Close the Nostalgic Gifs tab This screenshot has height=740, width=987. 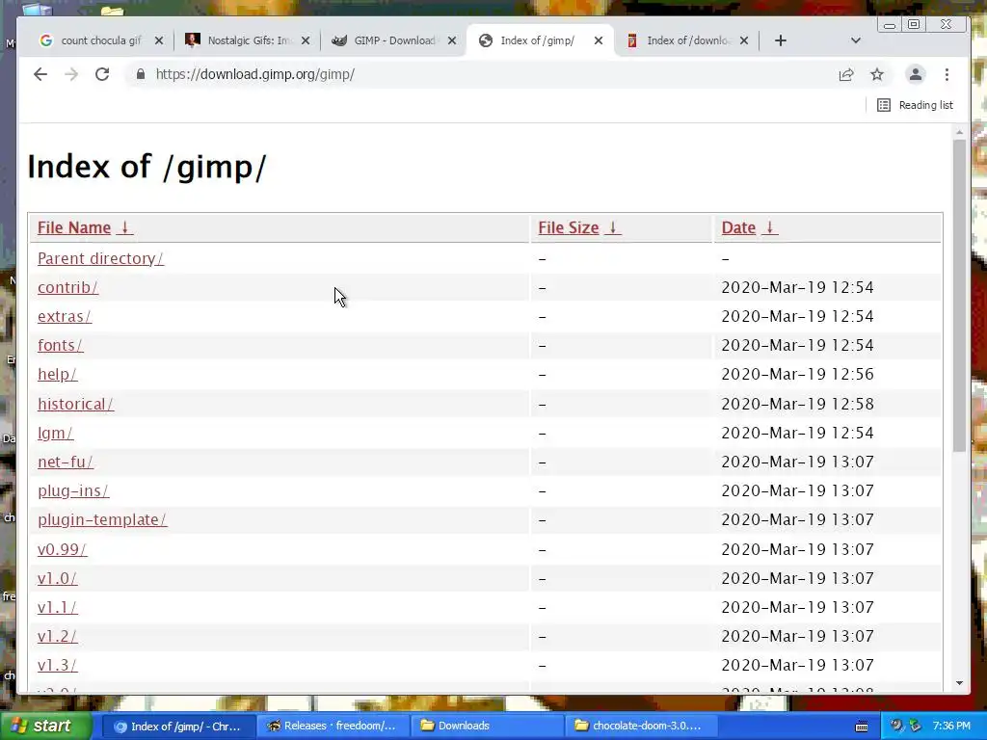point(306,40)
